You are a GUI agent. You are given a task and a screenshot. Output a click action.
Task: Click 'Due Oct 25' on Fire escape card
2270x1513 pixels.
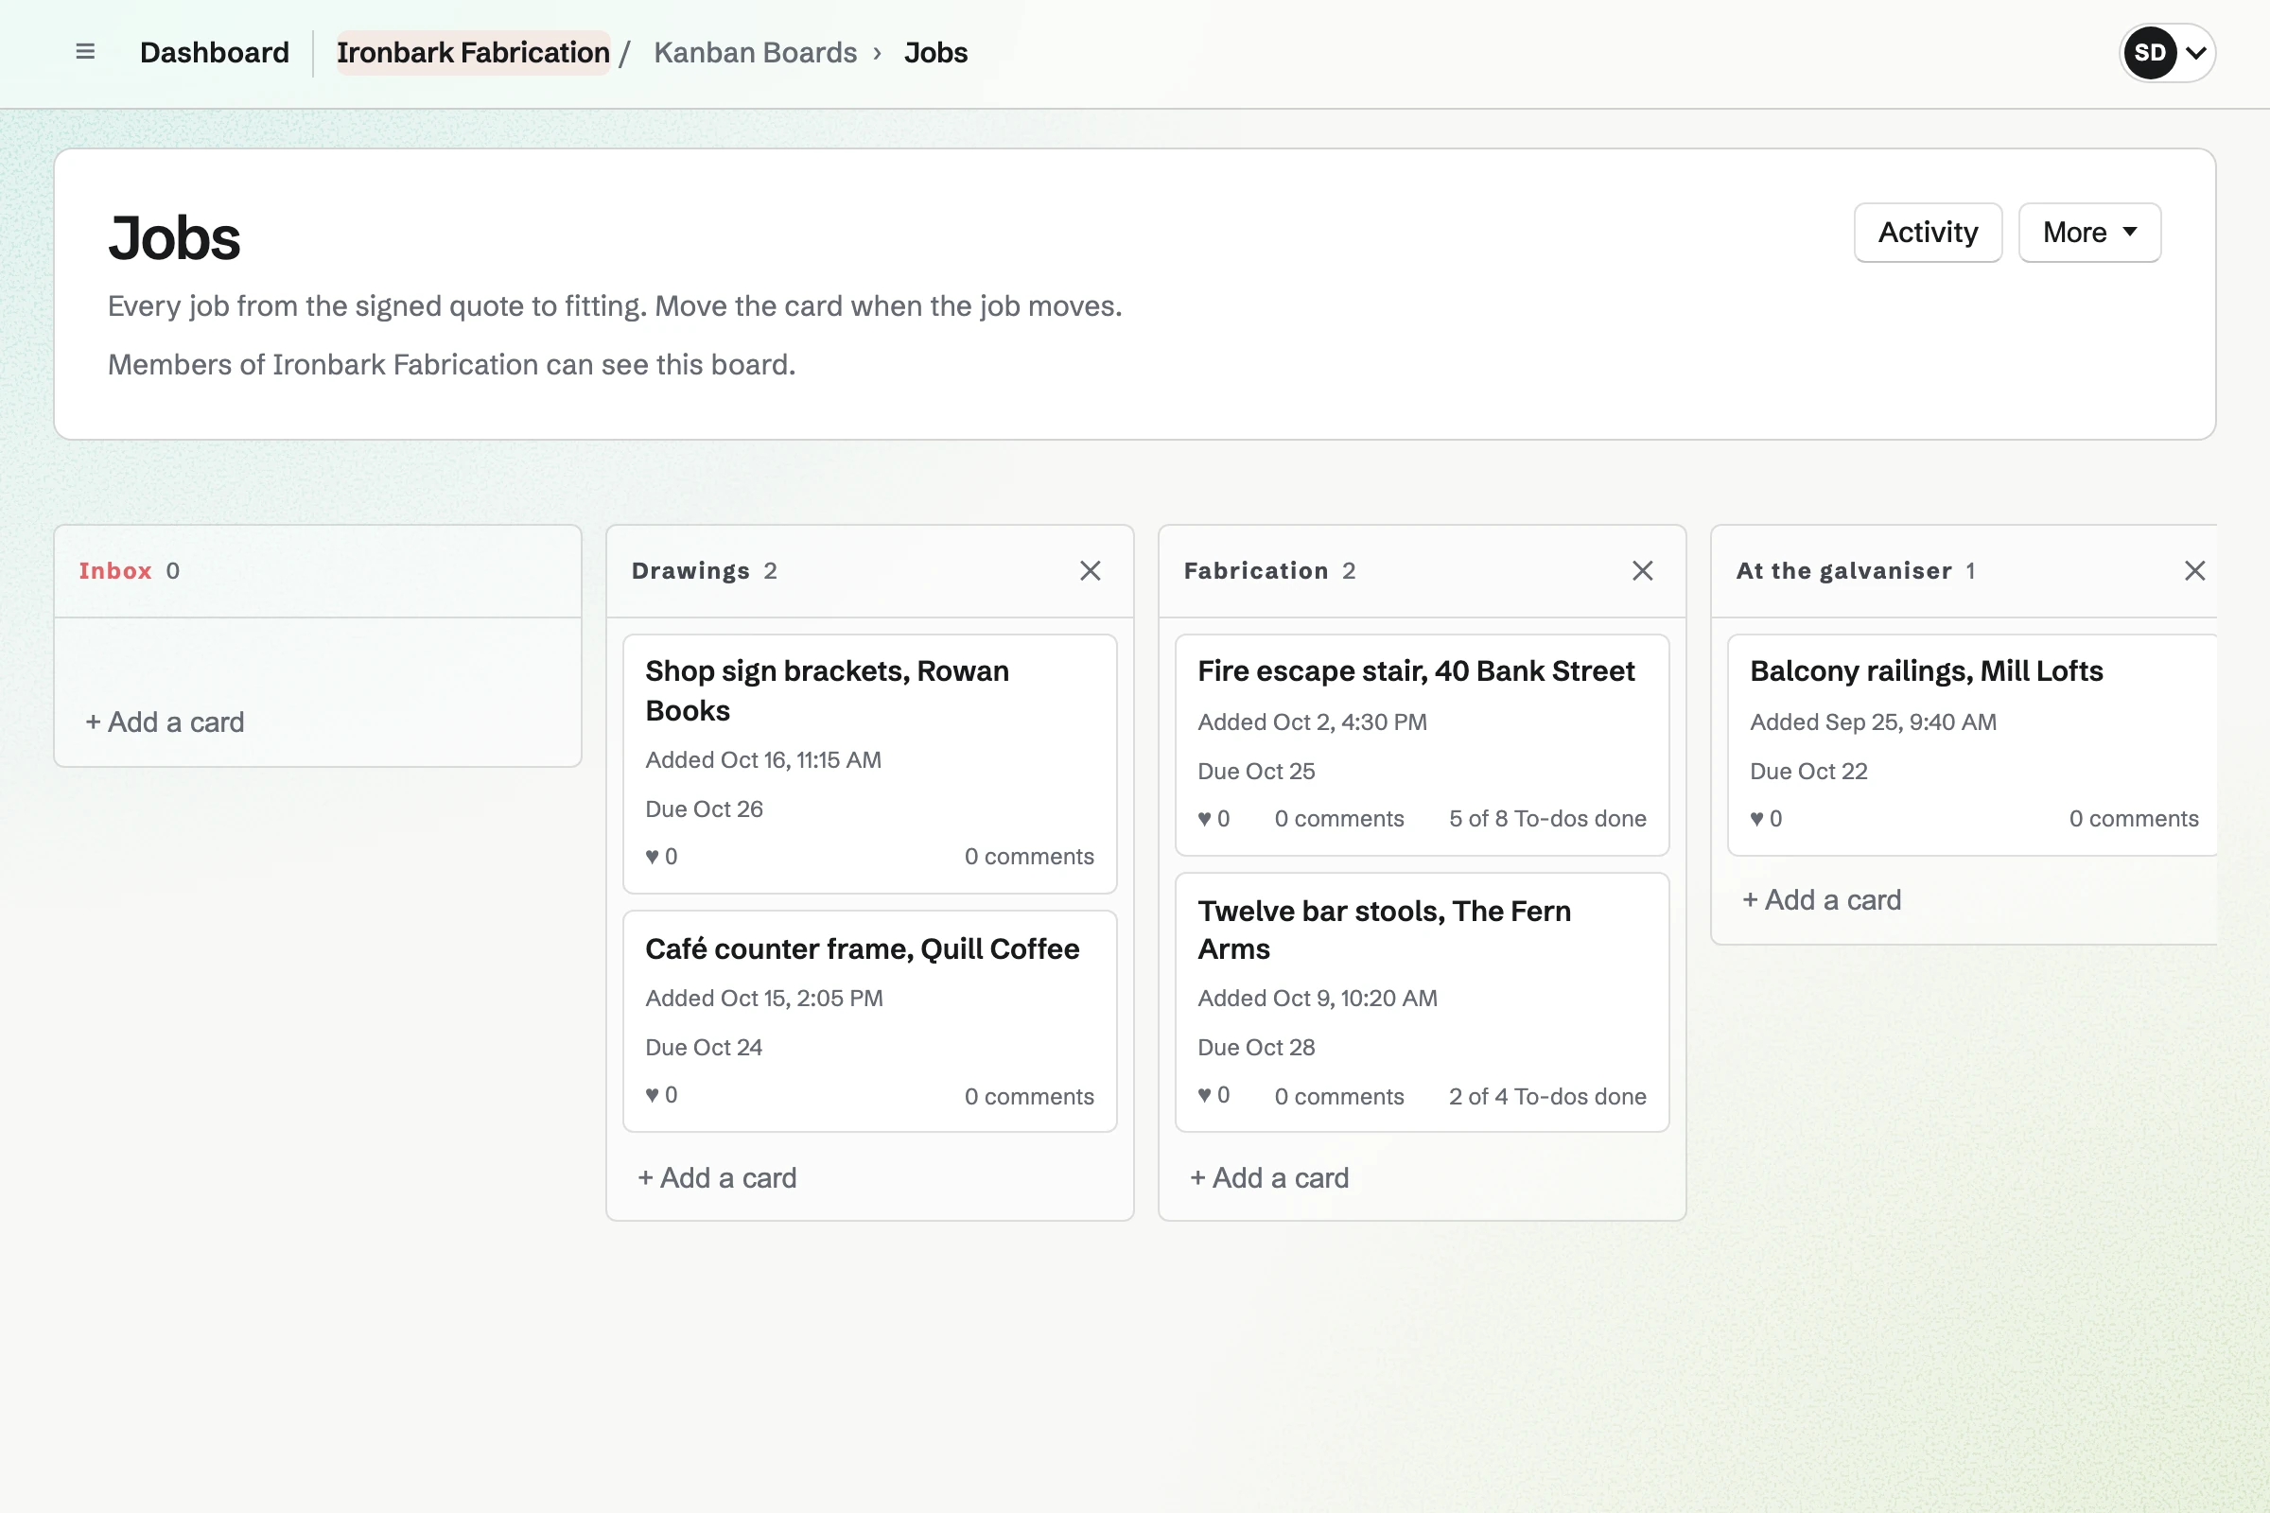(1256, 771)
